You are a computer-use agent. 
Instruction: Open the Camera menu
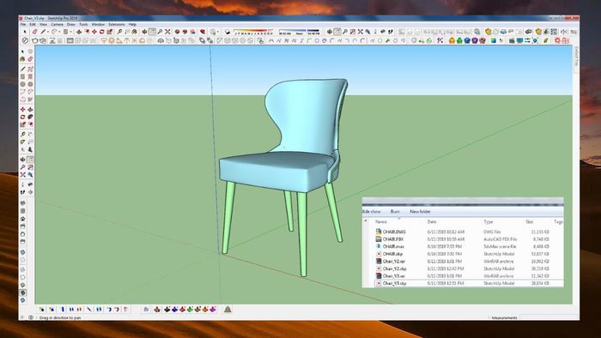click(58, 24)
